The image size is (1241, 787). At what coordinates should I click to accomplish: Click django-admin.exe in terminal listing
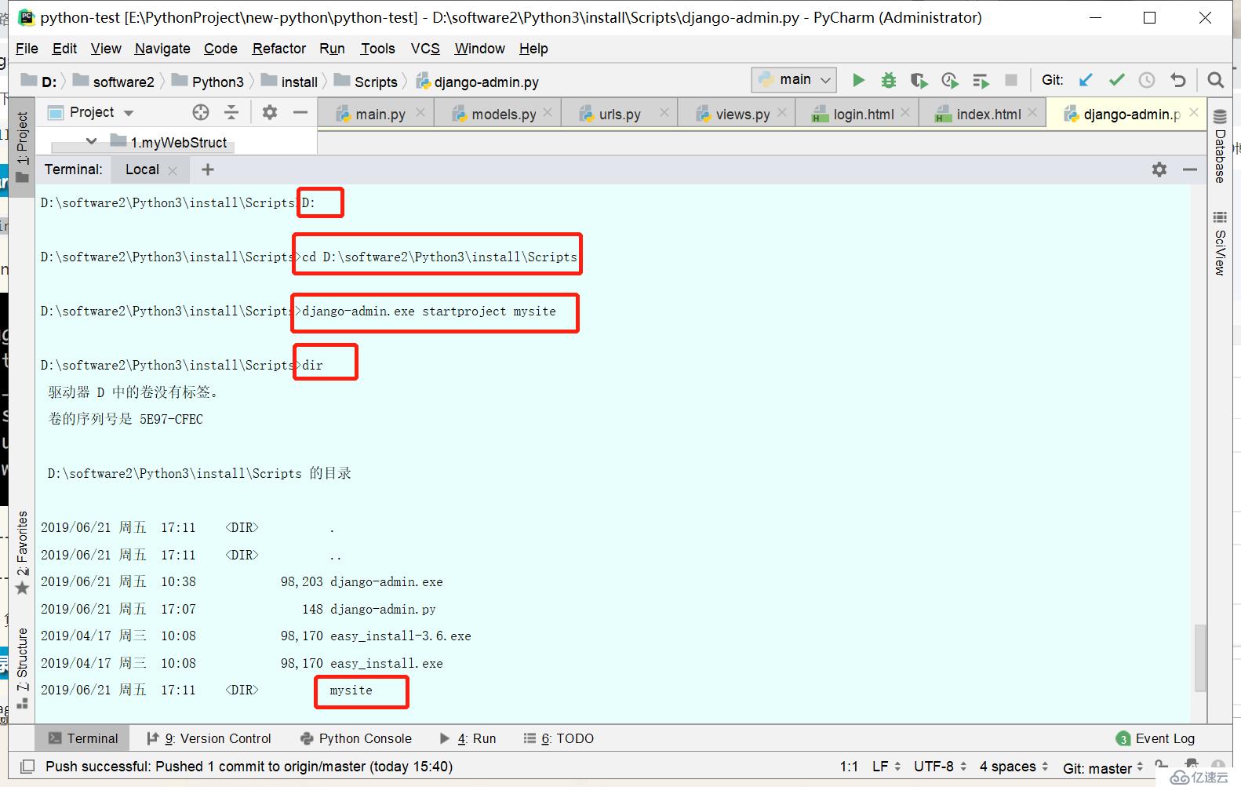(387, 582)
